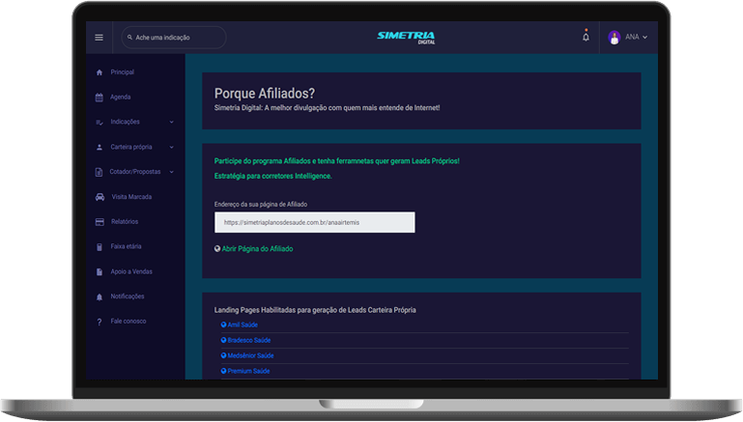Click the 'Porque Afiliados?' heading
This screenshot has width=743, height=422.
(x=265, y=94)
